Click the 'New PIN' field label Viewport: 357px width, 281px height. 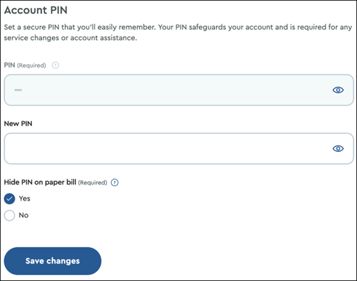click(18, 124)
